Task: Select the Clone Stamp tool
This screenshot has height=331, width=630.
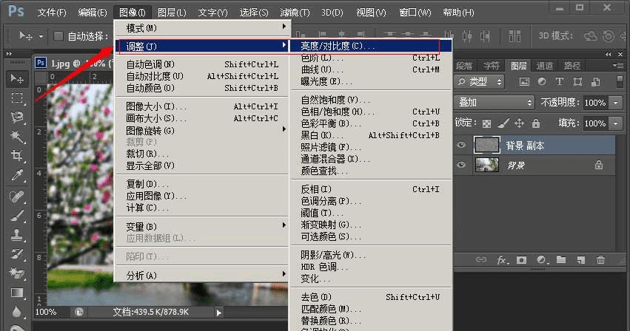Action: coord(17,235)
